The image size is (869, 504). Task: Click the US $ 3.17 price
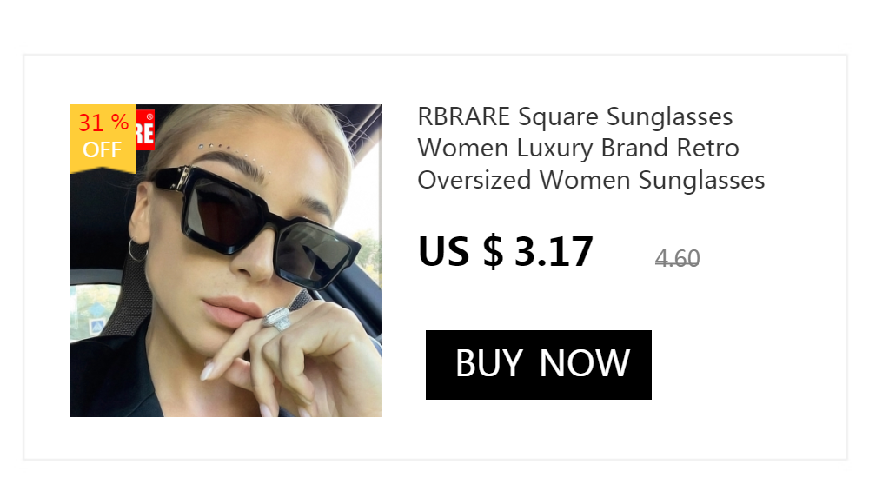pos(506,252)
